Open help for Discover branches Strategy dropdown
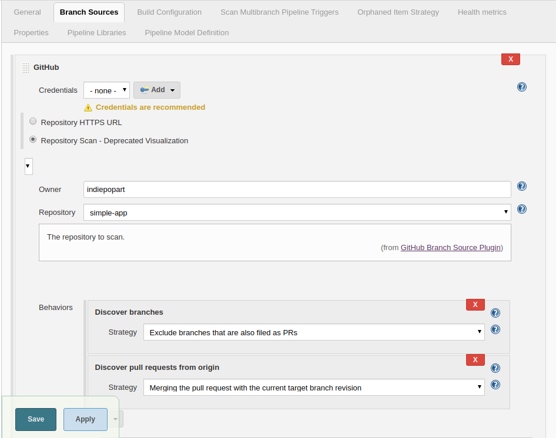This screenshot has width=556, height=438. point(495,330)
